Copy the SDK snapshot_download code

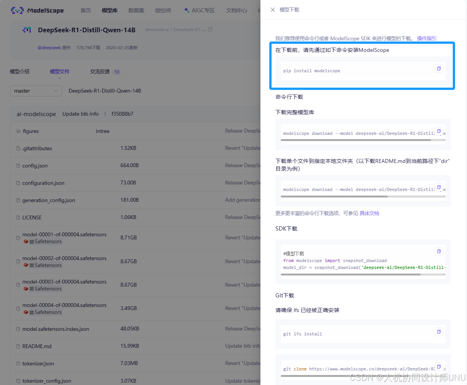click(x=439, y=251)
